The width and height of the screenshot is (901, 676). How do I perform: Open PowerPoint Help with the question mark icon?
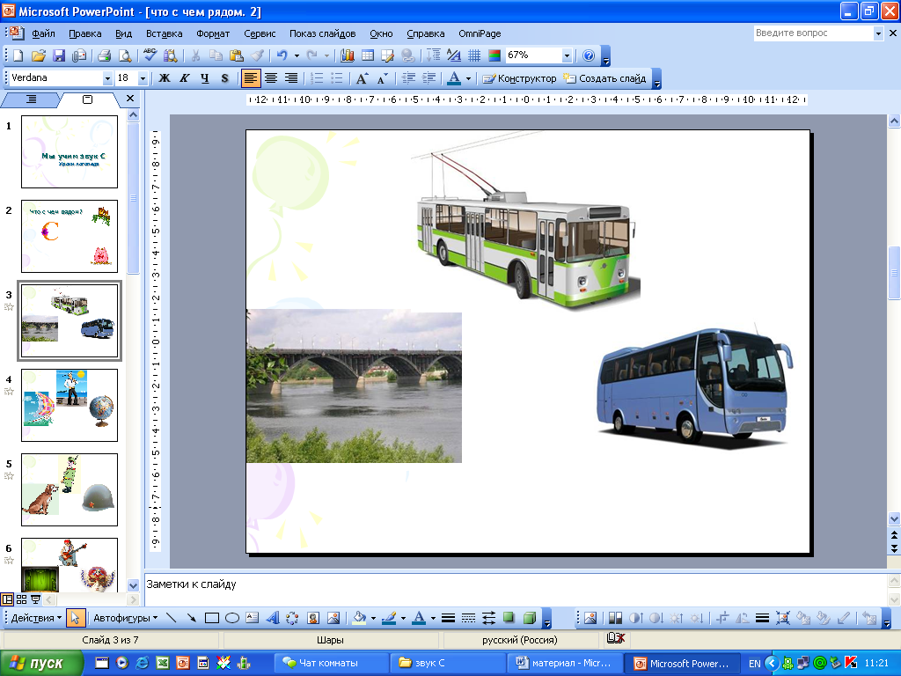[x=589, y=55]
